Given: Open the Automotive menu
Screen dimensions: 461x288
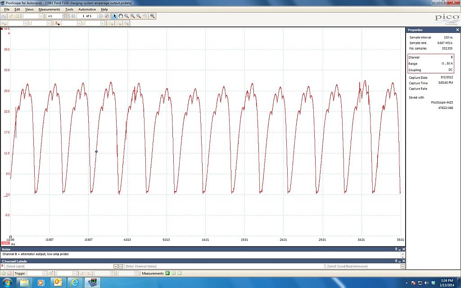Looking at the screenshot, I should 87,9.
